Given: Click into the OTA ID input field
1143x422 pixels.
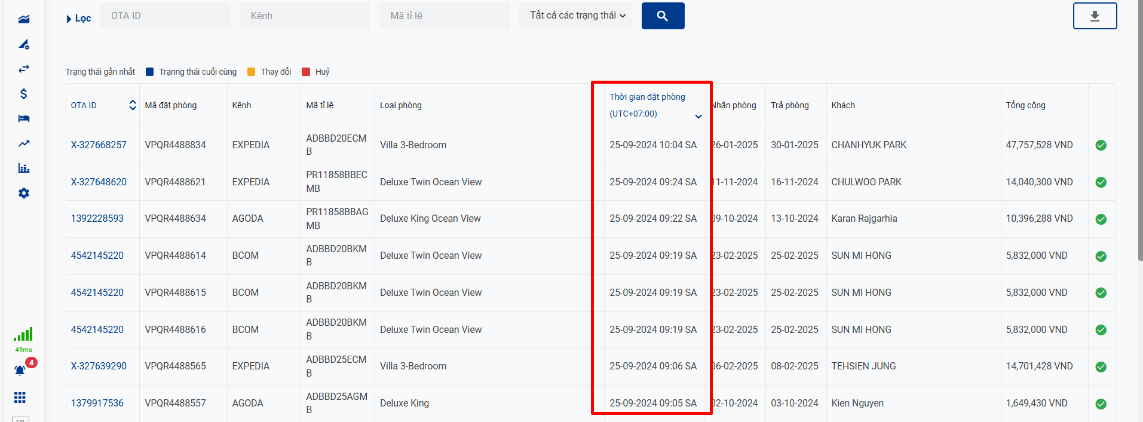Looking at the screenshot, I should (165, 16).
